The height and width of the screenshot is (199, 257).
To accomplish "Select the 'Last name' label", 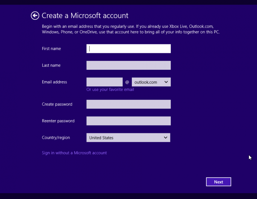I will coord(51,65).
